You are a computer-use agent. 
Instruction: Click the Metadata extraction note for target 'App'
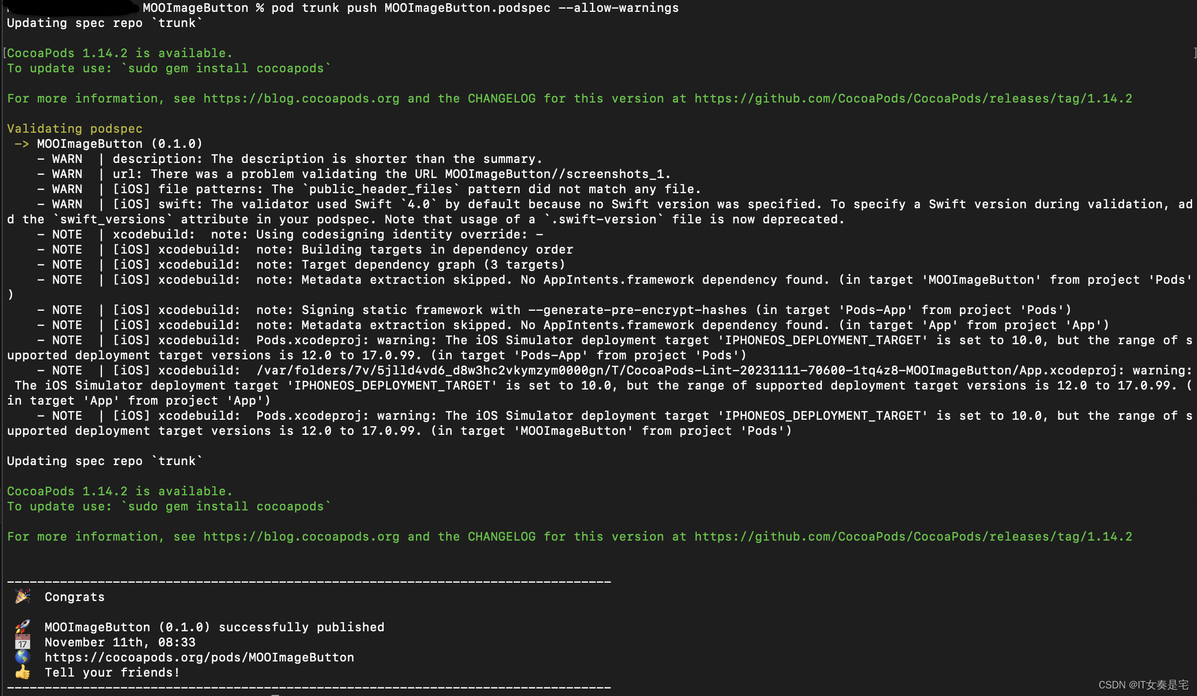point(573,325)
